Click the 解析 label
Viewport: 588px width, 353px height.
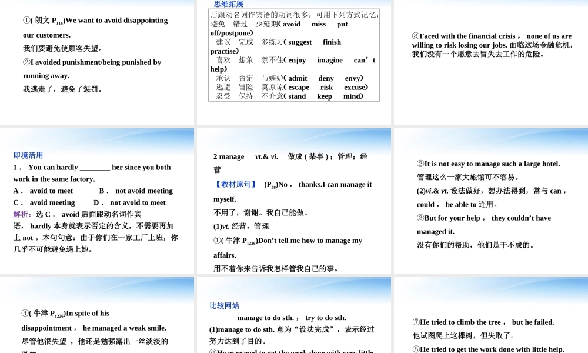pos(22,214)
